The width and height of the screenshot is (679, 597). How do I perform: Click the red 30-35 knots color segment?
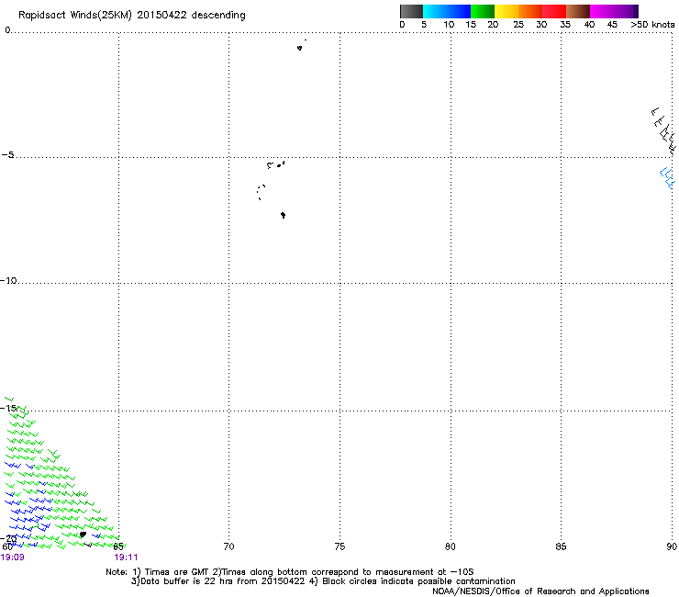[554, 11]
